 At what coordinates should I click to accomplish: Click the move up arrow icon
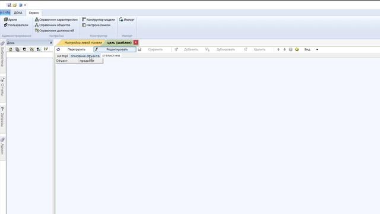pos(278,49)
